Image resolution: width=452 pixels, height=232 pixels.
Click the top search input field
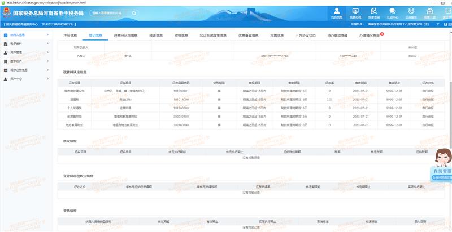(110, 12)
